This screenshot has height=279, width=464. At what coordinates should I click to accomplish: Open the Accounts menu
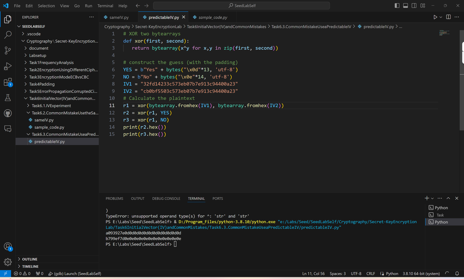pos(8,247)
